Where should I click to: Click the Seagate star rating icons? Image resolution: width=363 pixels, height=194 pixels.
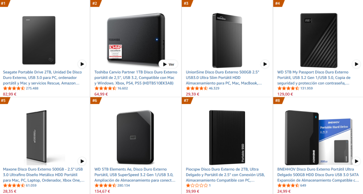click(x=14, y=88)
